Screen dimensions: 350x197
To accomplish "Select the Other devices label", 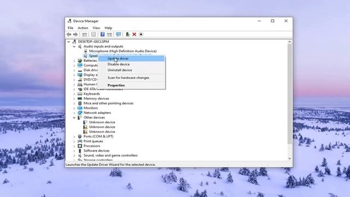I will coord(94,118).
